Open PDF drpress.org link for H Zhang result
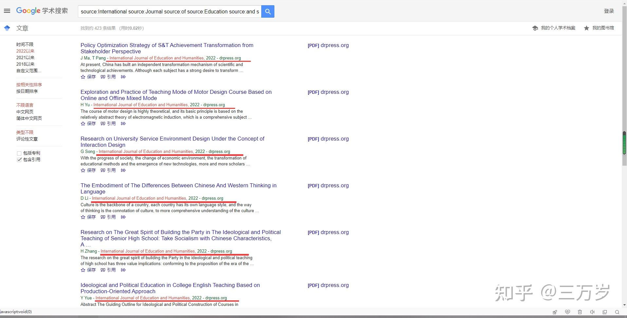Screen dimensions: 627x318 [328, 232]
